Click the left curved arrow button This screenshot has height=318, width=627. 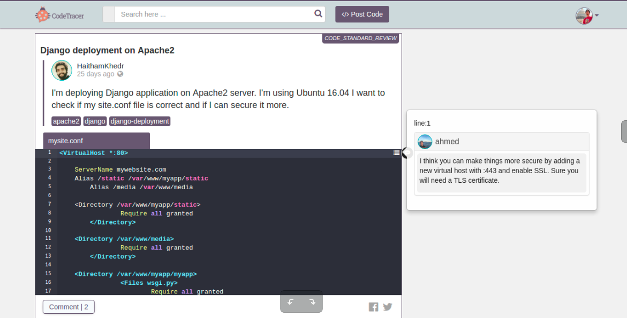click(291, 302)
